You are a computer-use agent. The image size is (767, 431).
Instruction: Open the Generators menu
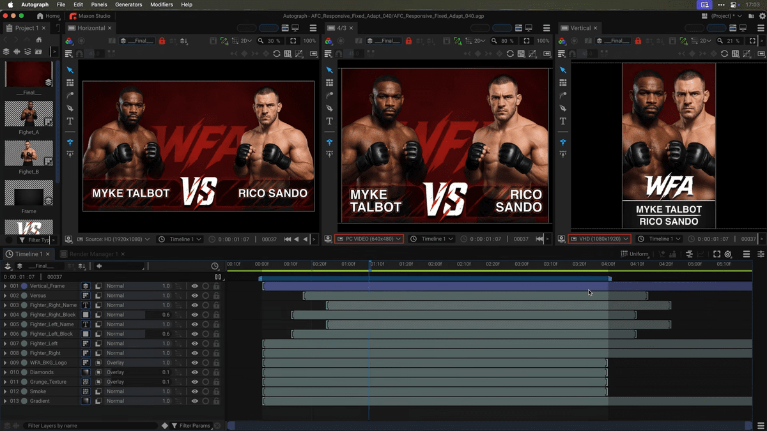[x=128, y=4]
